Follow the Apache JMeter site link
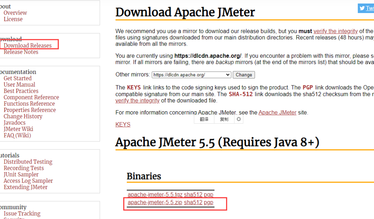This screenshot has width=374, height=219. [277, 113]
